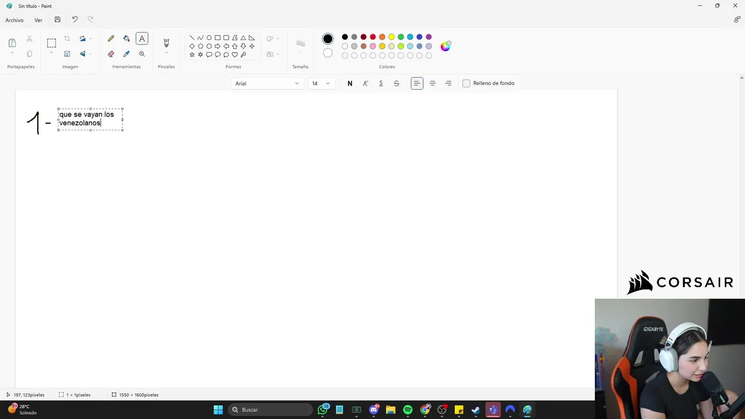Expand the Selection options arrow
This screenshot has width=745, height=419.
pyautogui.click(x=51, y=53)
